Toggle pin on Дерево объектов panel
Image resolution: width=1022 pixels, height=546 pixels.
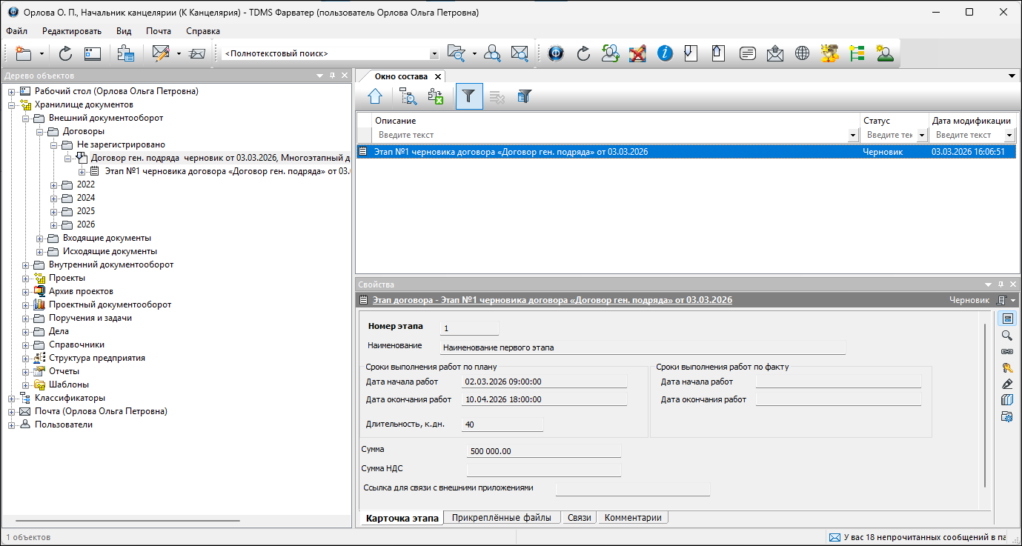click(x=333, y=76)
